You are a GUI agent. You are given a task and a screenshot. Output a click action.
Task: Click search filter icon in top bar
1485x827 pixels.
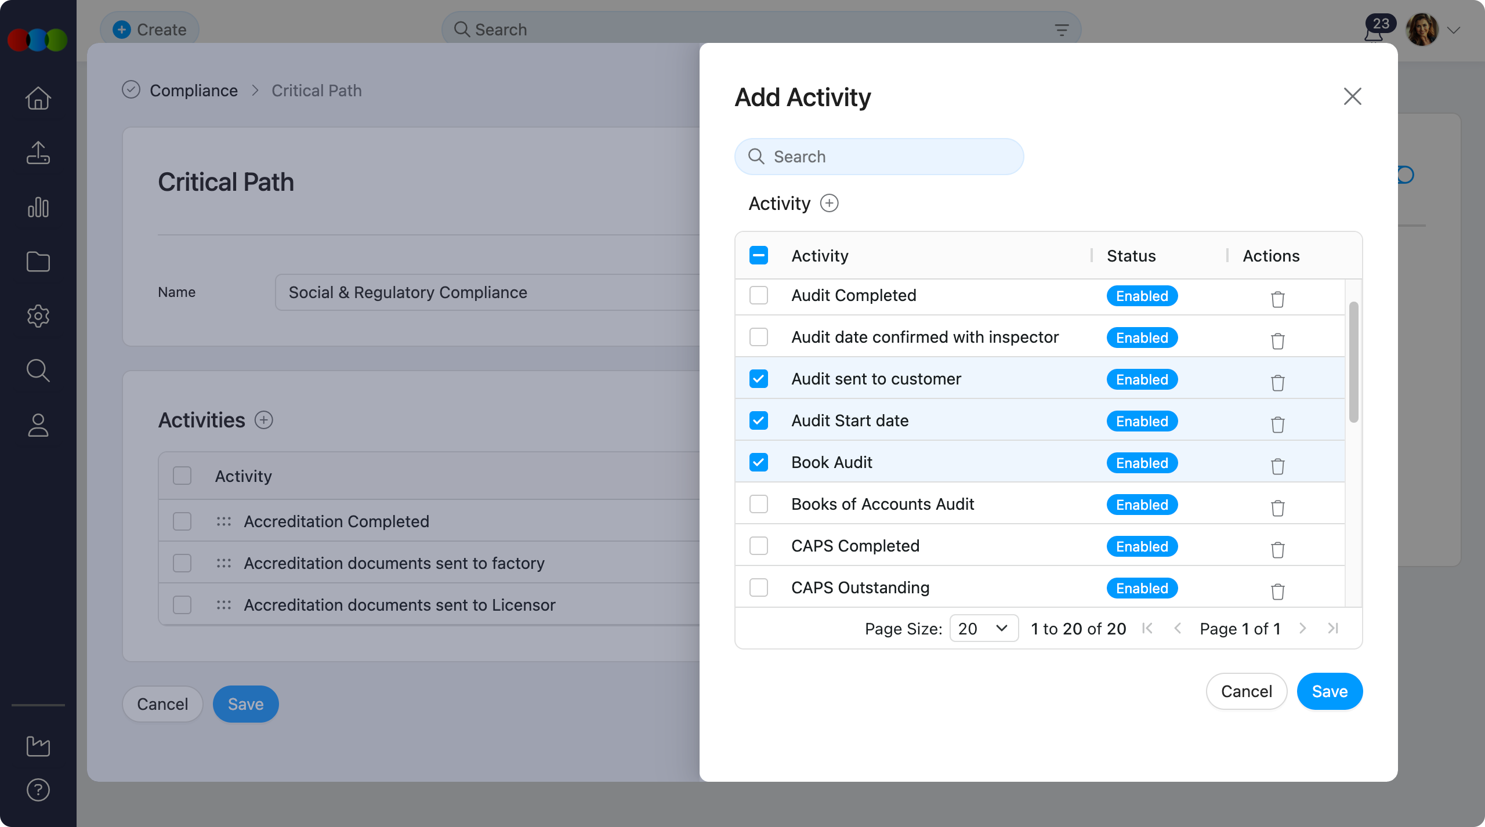tap(1062, 30)
